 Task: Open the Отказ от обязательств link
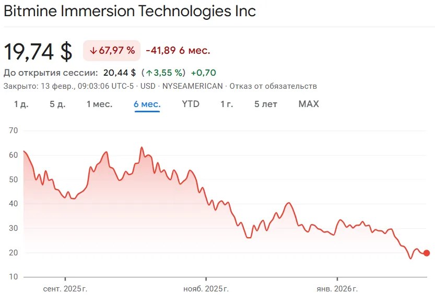273,86
